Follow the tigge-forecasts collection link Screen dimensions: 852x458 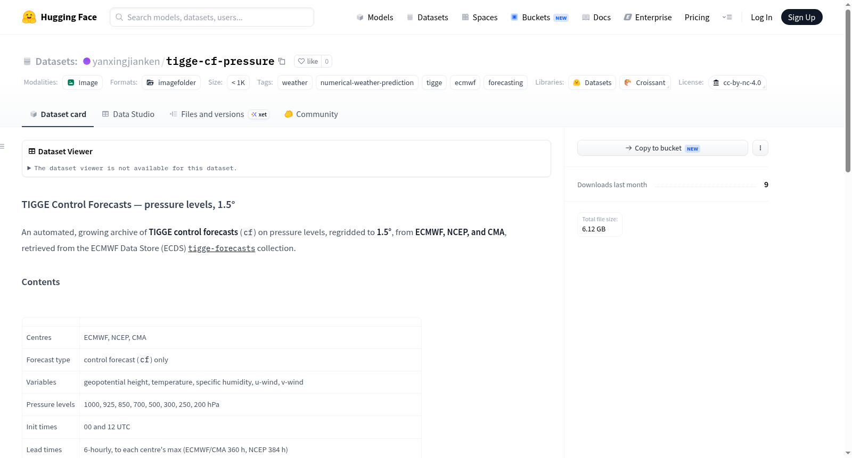tap(222, 248)
